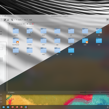The height and width of the screenshot is (109, 109).
Task: Switch to Compact view mode
Action: tap(8, 20)
